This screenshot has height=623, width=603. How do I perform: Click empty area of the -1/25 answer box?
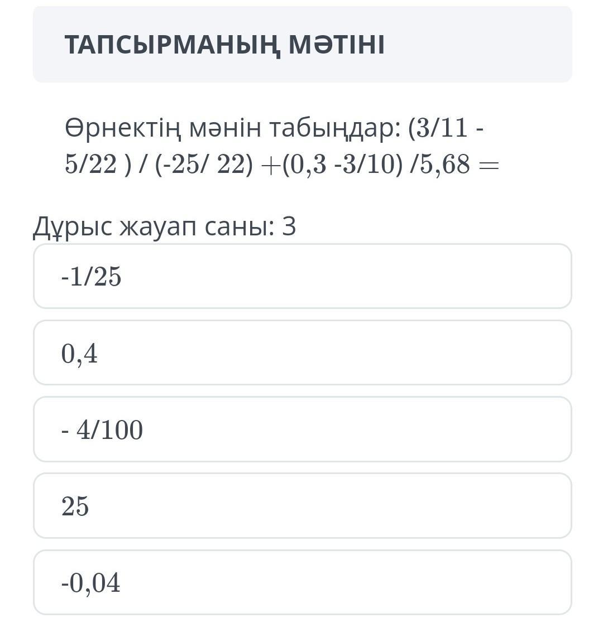[346, 276]
